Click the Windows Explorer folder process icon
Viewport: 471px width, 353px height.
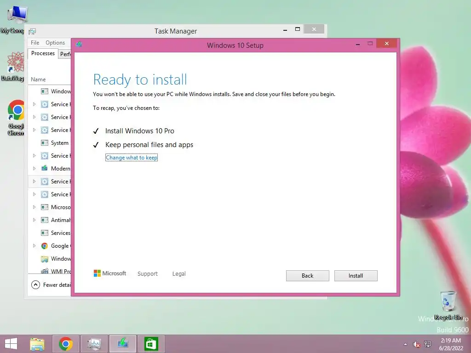click(x=45, y=259)
